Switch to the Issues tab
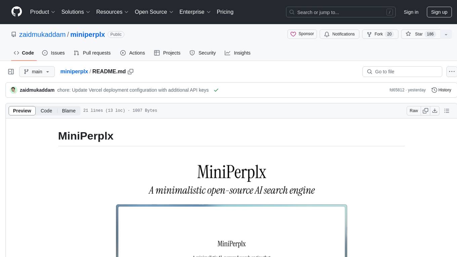Image resolution: width=457 pixels, height=257 pixels. coord(53,53)
